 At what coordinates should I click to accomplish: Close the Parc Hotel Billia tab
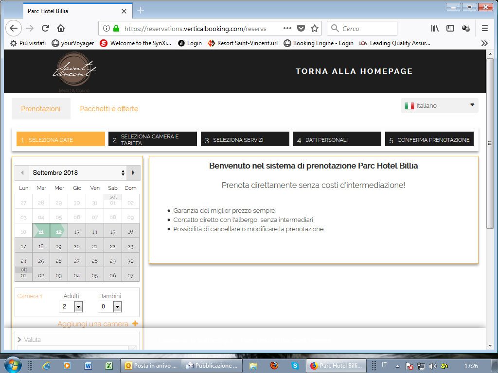click(x=124, y=11)
